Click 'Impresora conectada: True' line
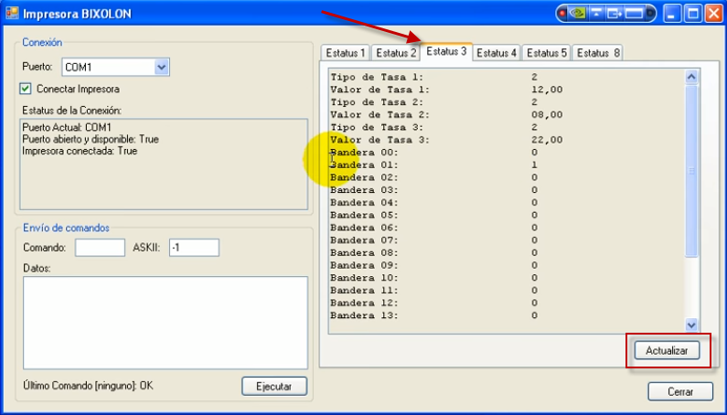The width and height of the screenshot is (727, 415). tap(80, 151)
